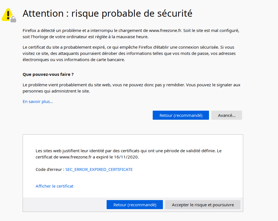Click the sentence about the computer clock

85,37
